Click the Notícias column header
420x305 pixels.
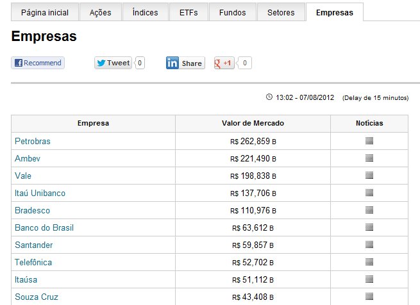click(x=369, y=124)
